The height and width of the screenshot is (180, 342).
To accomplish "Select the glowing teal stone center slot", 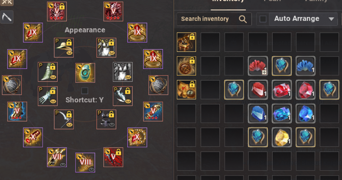I will pos(85,73).
